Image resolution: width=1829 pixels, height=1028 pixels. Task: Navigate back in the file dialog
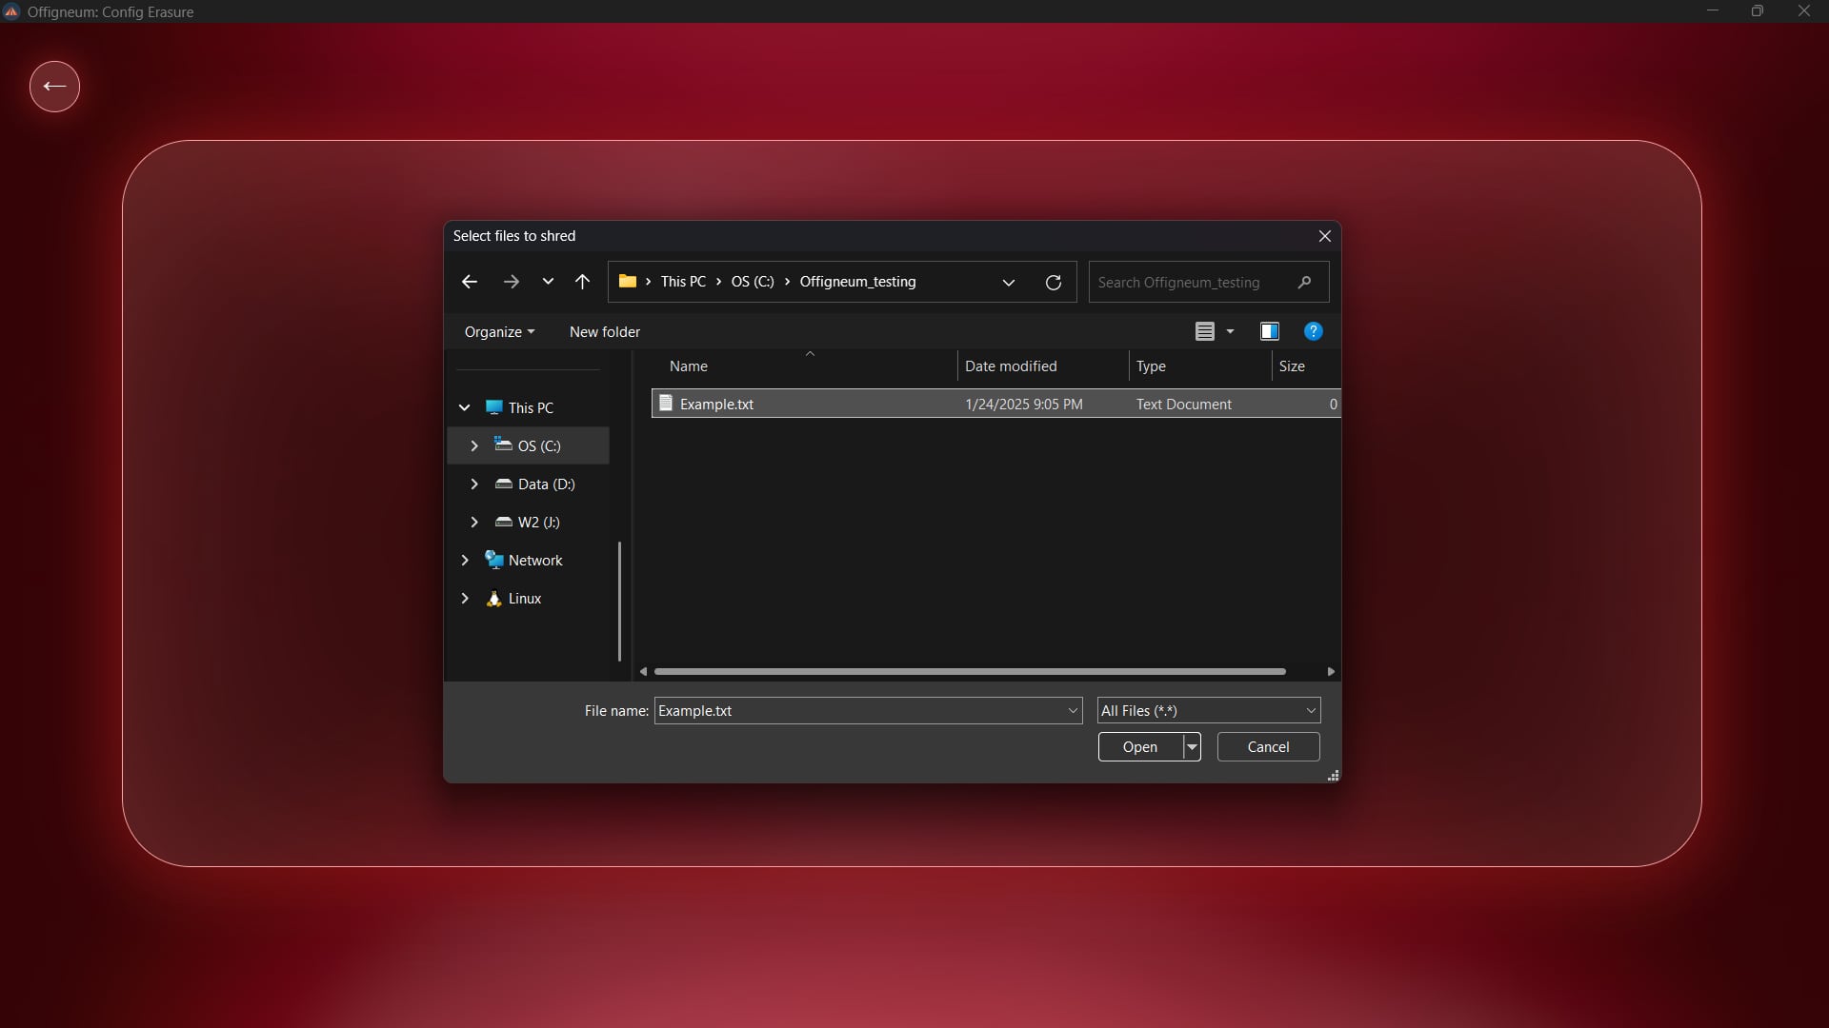tap(469, 282)
